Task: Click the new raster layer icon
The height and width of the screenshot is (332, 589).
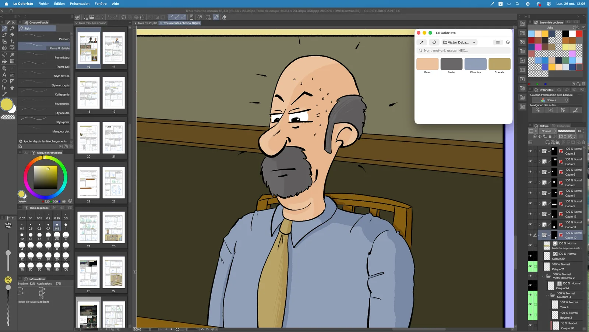Action: 547,142
